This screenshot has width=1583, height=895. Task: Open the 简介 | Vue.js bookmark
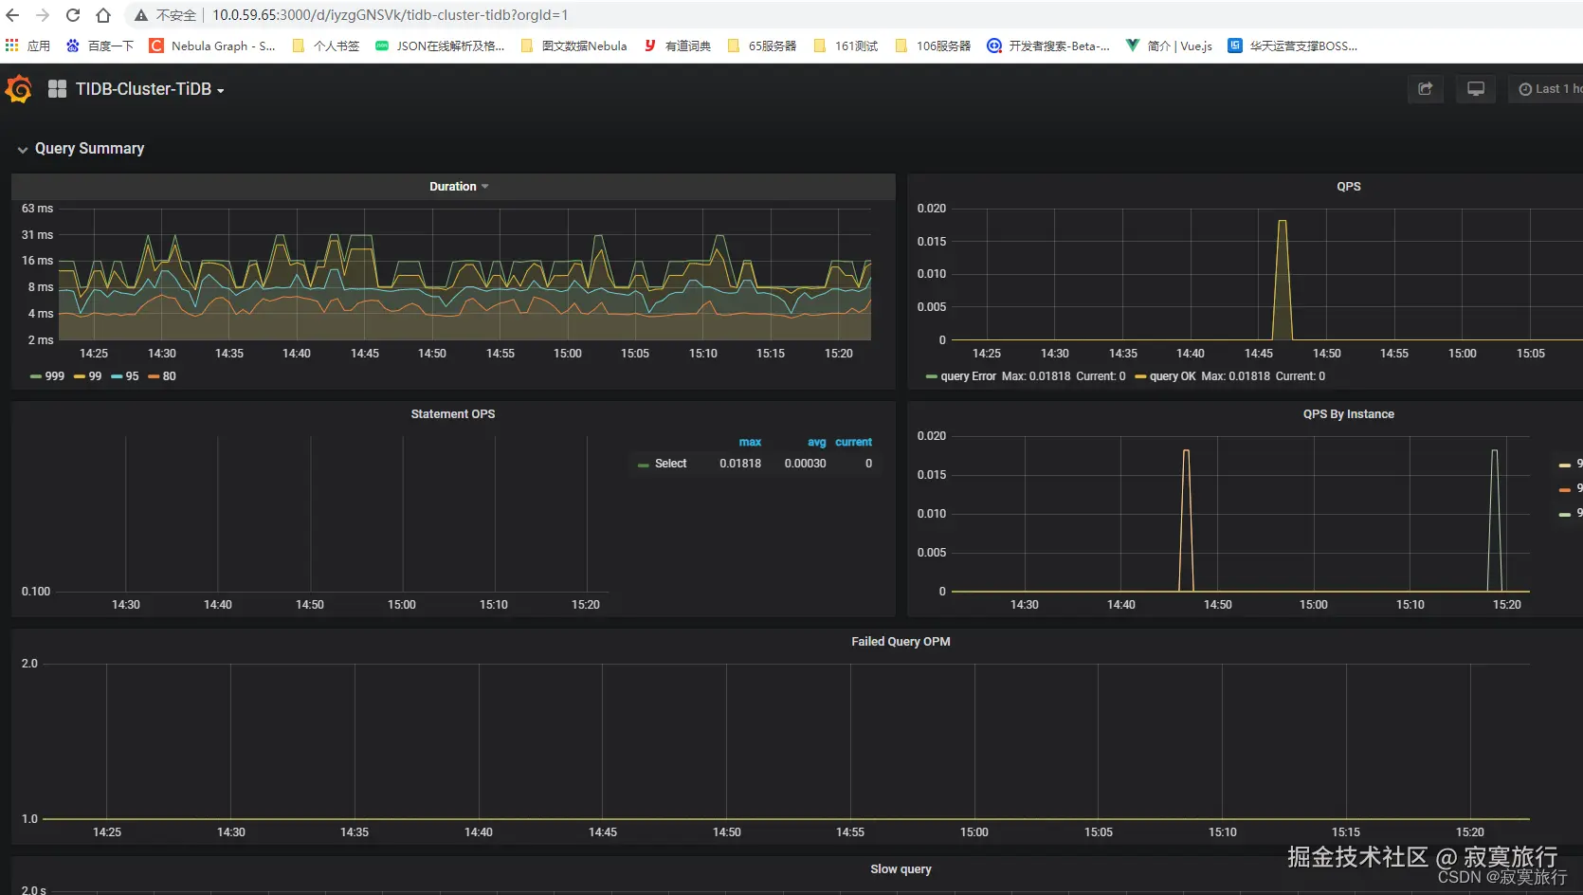point(1170,46)
